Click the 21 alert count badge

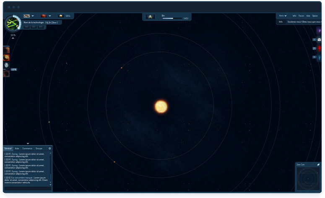(314, 48)
